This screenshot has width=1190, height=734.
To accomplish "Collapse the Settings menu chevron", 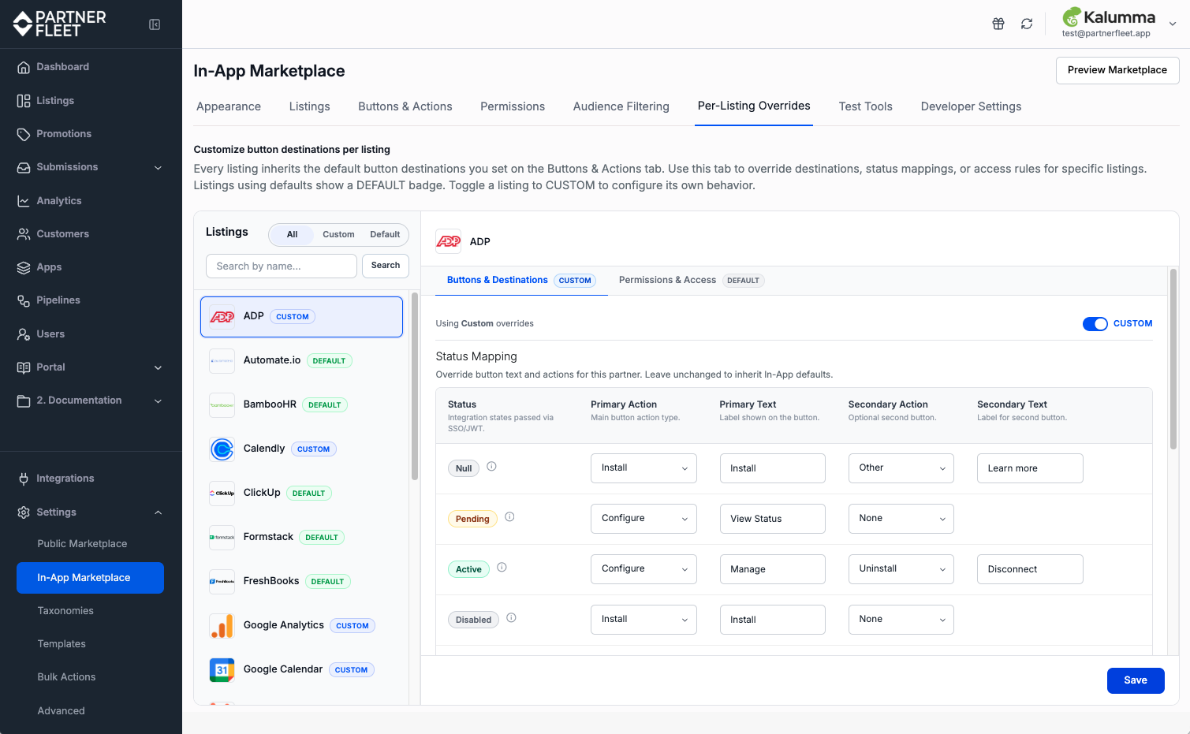I will tap(158, 512).
